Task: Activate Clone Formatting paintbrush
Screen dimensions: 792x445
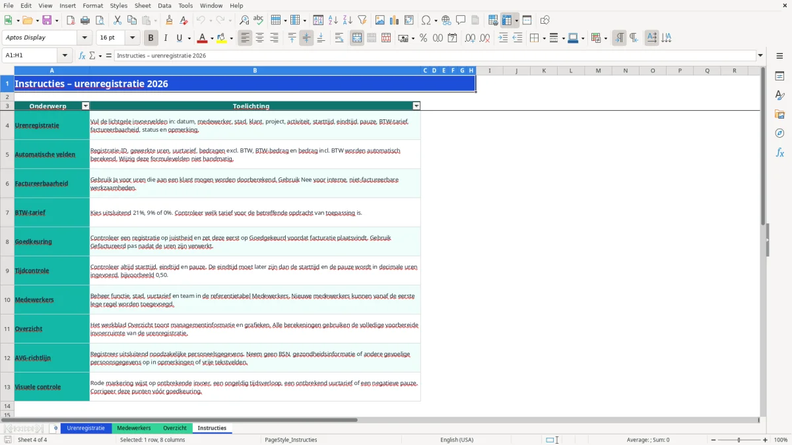Action: 169,20
